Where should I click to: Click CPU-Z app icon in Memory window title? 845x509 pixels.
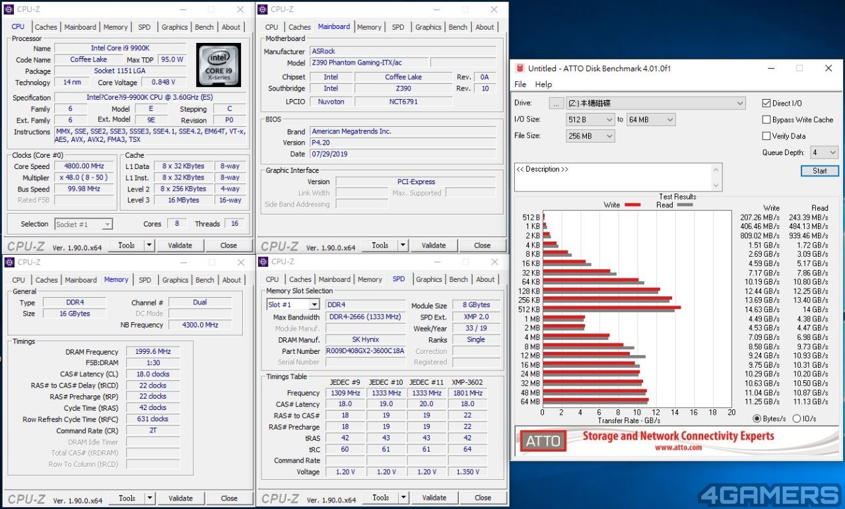(9, 262)
